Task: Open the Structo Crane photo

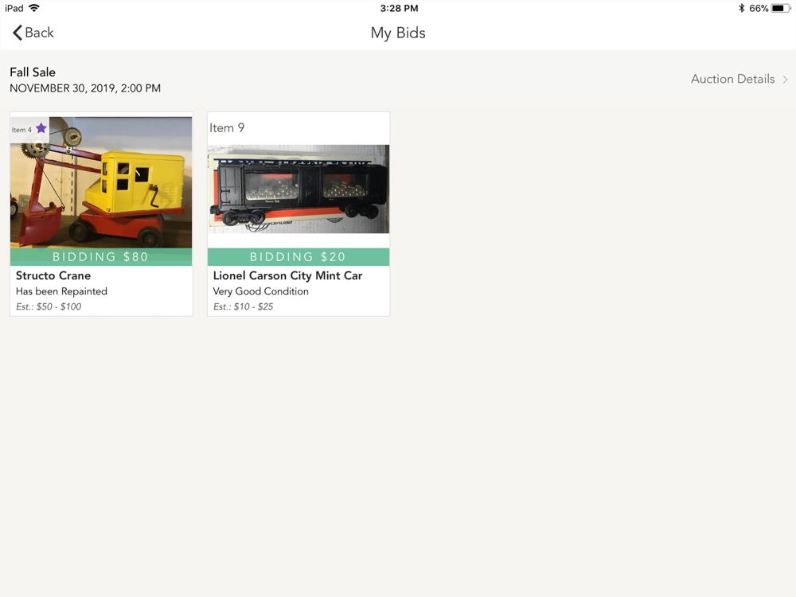Action: [101, 183]
